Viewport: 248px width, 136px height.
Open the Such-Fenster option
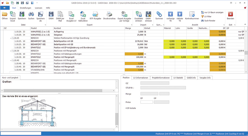[x=208, y=21]
